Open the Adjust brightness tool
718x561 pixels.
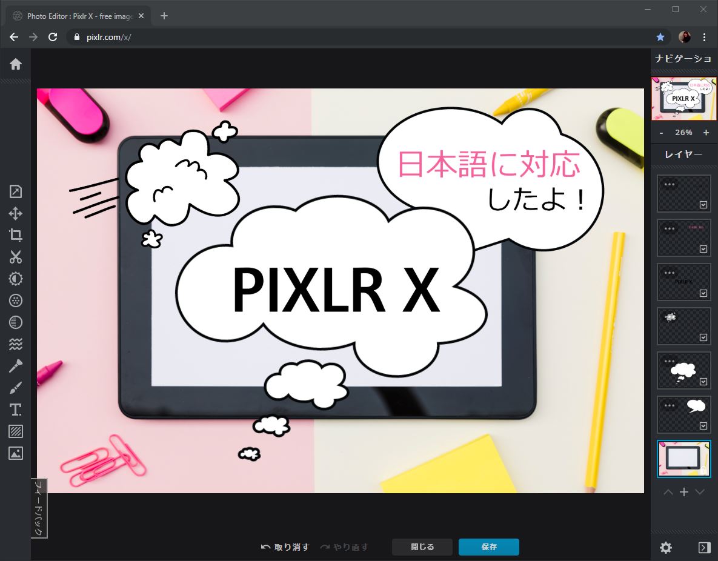tap(16, 279)
